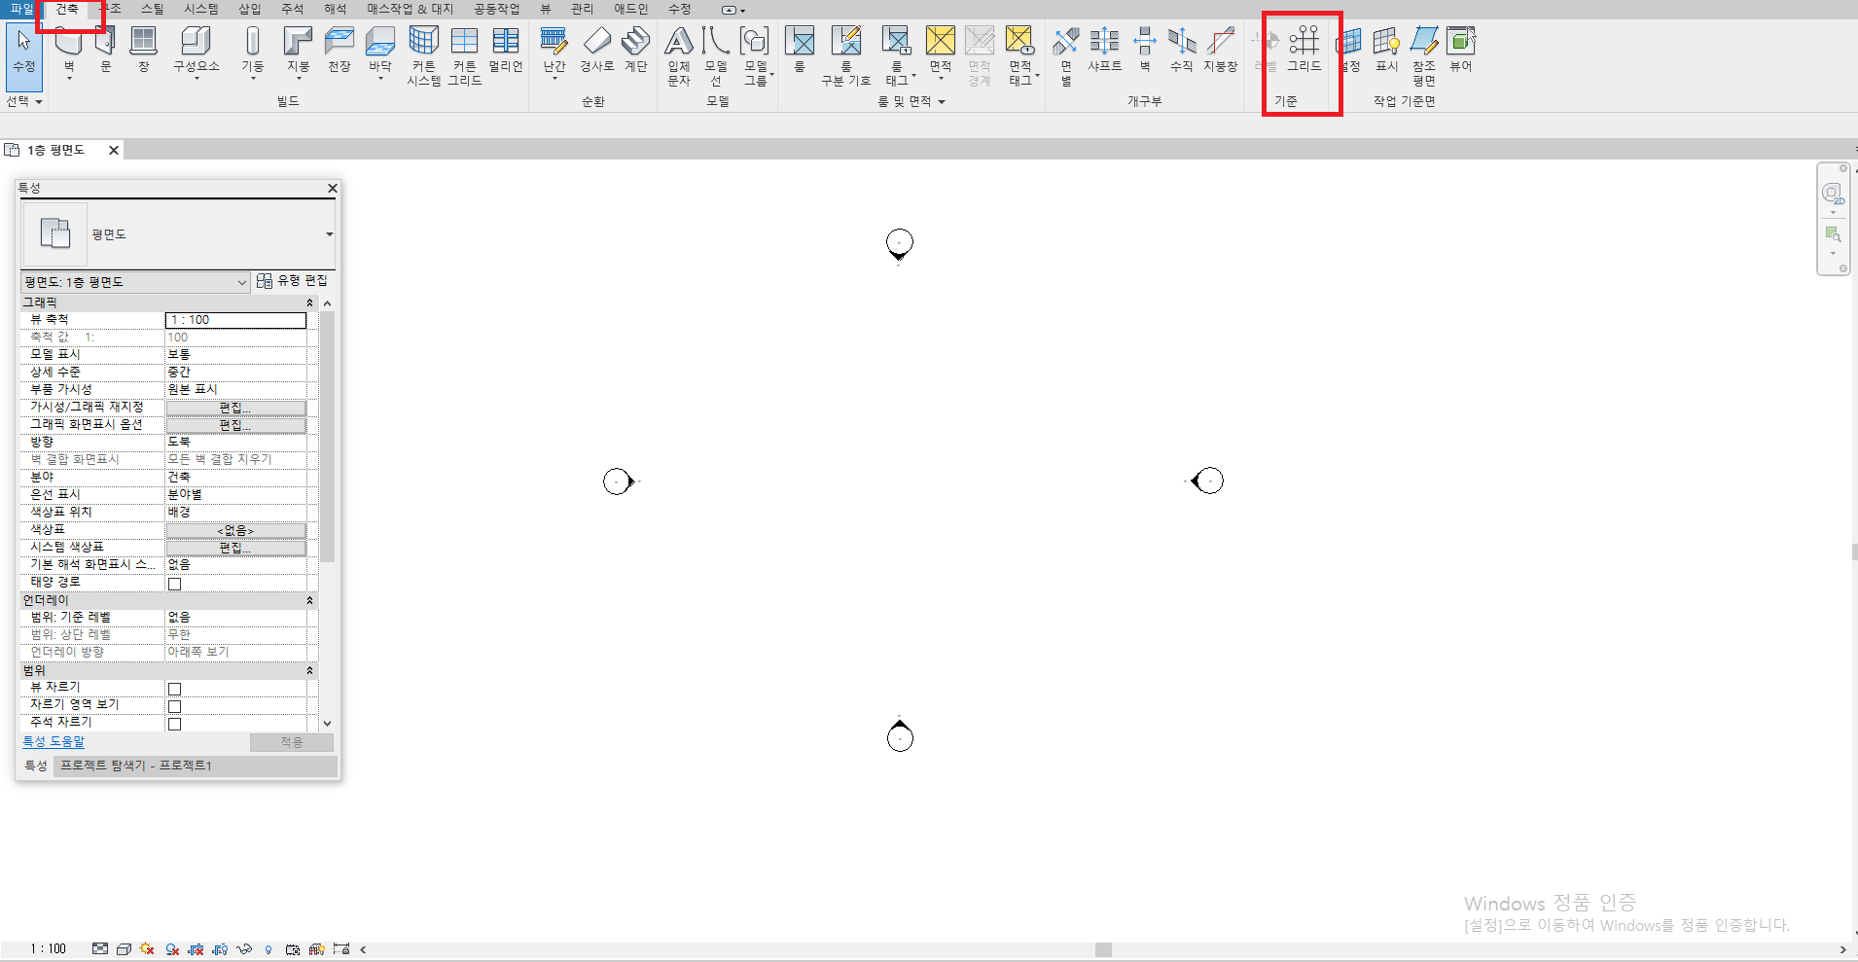Choose the 천장 (Ceiling) tool
This screenshot has height=962, width=1858.
tap(339, 50)
